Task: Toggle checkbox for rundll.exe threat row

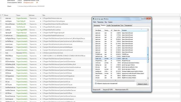Action: (1, 30)
